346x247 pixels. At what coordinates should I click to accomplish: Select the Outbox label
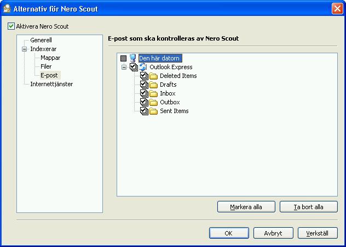pyautogui.click(x=170, y=102)
